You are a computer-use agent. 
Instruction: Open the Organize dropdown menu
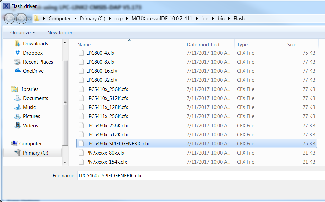[x=22, y=33]
